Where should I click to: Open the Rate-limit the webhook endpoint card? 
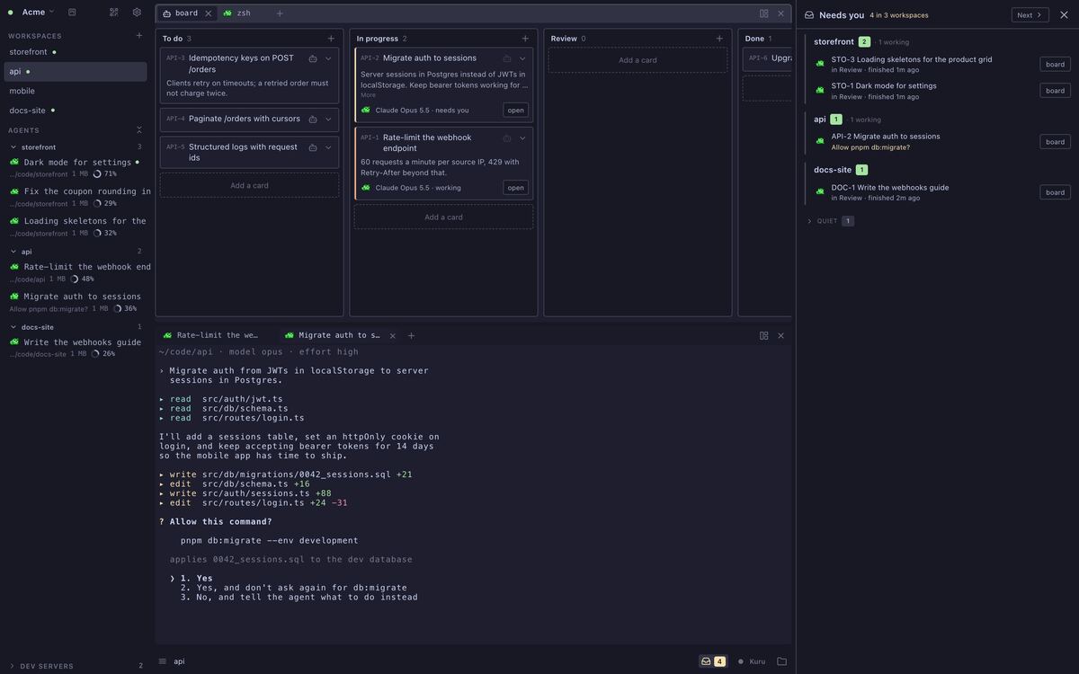point(515,188)
